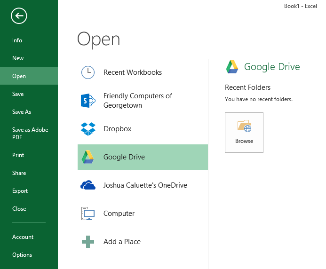326x269 pixels.
Task: Select Add a Place label
Action: pos(122,242)
